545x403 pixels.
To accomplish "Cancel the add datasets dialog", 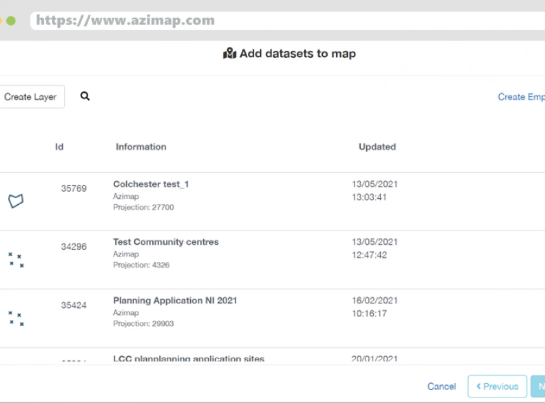I will pos(441,386).
